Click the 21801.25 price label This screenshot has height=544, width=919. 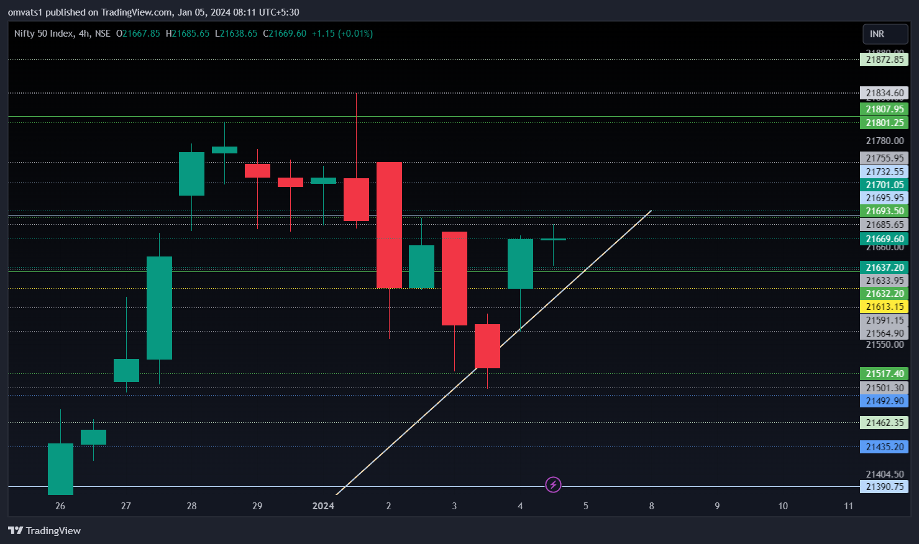pyautogui.click(x=884, y=123)
